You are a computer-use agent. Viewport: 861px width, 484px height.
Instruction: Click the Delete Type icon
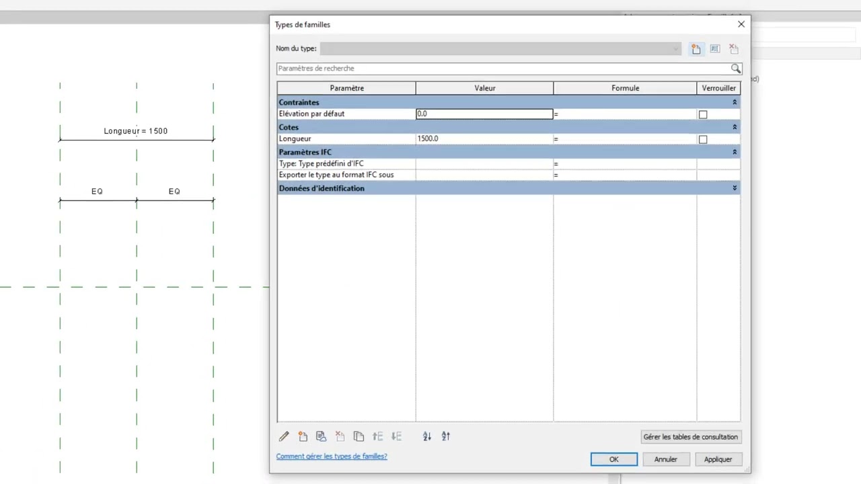[734, 49]
